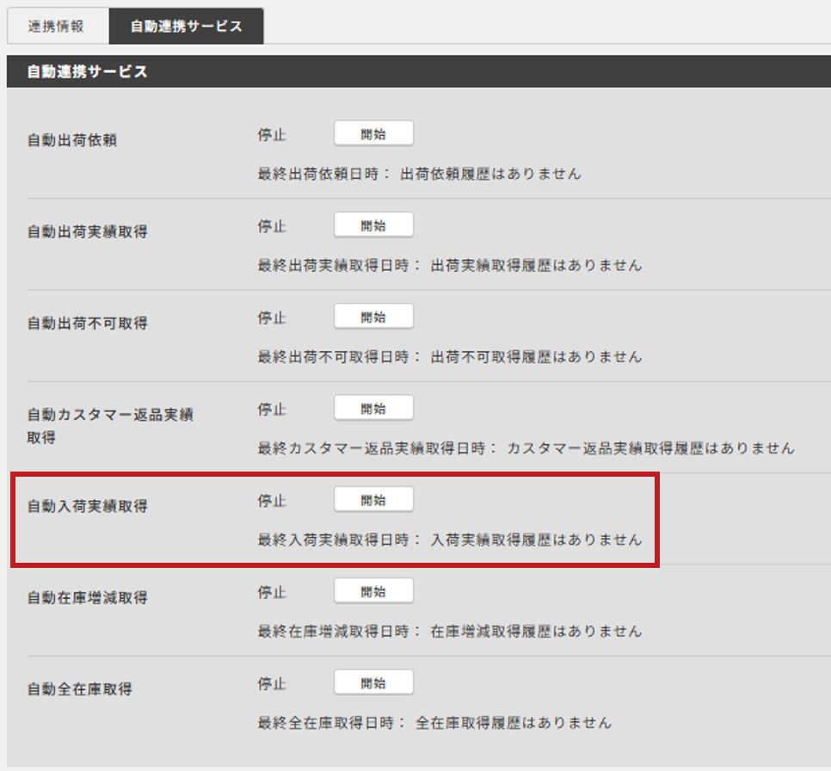Select the 自動全在庫取得 row label
Image resolution: width=831 pixels, height=771 pixels.
pos(79,688)
